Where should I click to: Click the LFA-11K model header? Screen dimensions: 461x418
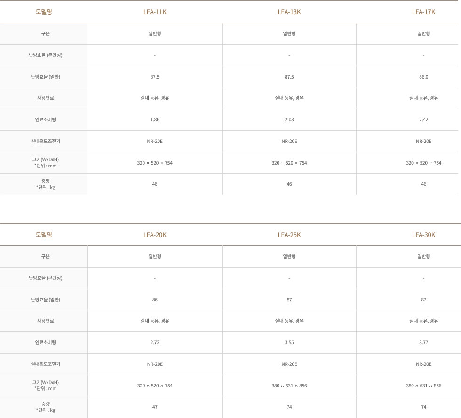pos(155,12)
